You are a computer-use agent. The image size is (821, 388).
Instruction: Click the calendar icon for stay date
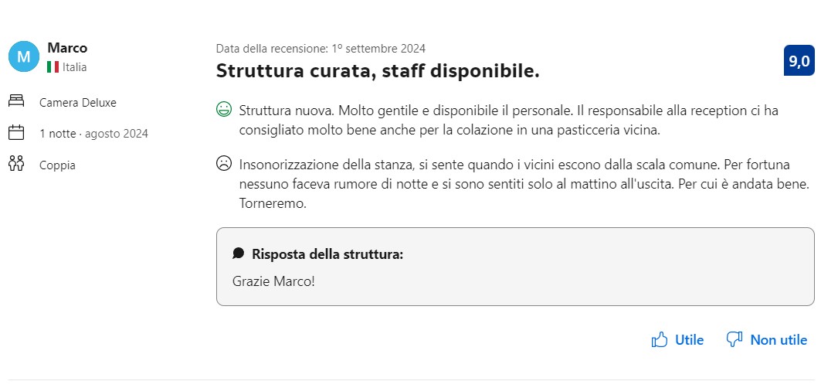click(16, 133)
